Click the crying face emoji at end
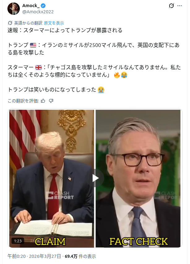Image resolution: width=190 pixels, height=264 pixels. coord(101,90)
